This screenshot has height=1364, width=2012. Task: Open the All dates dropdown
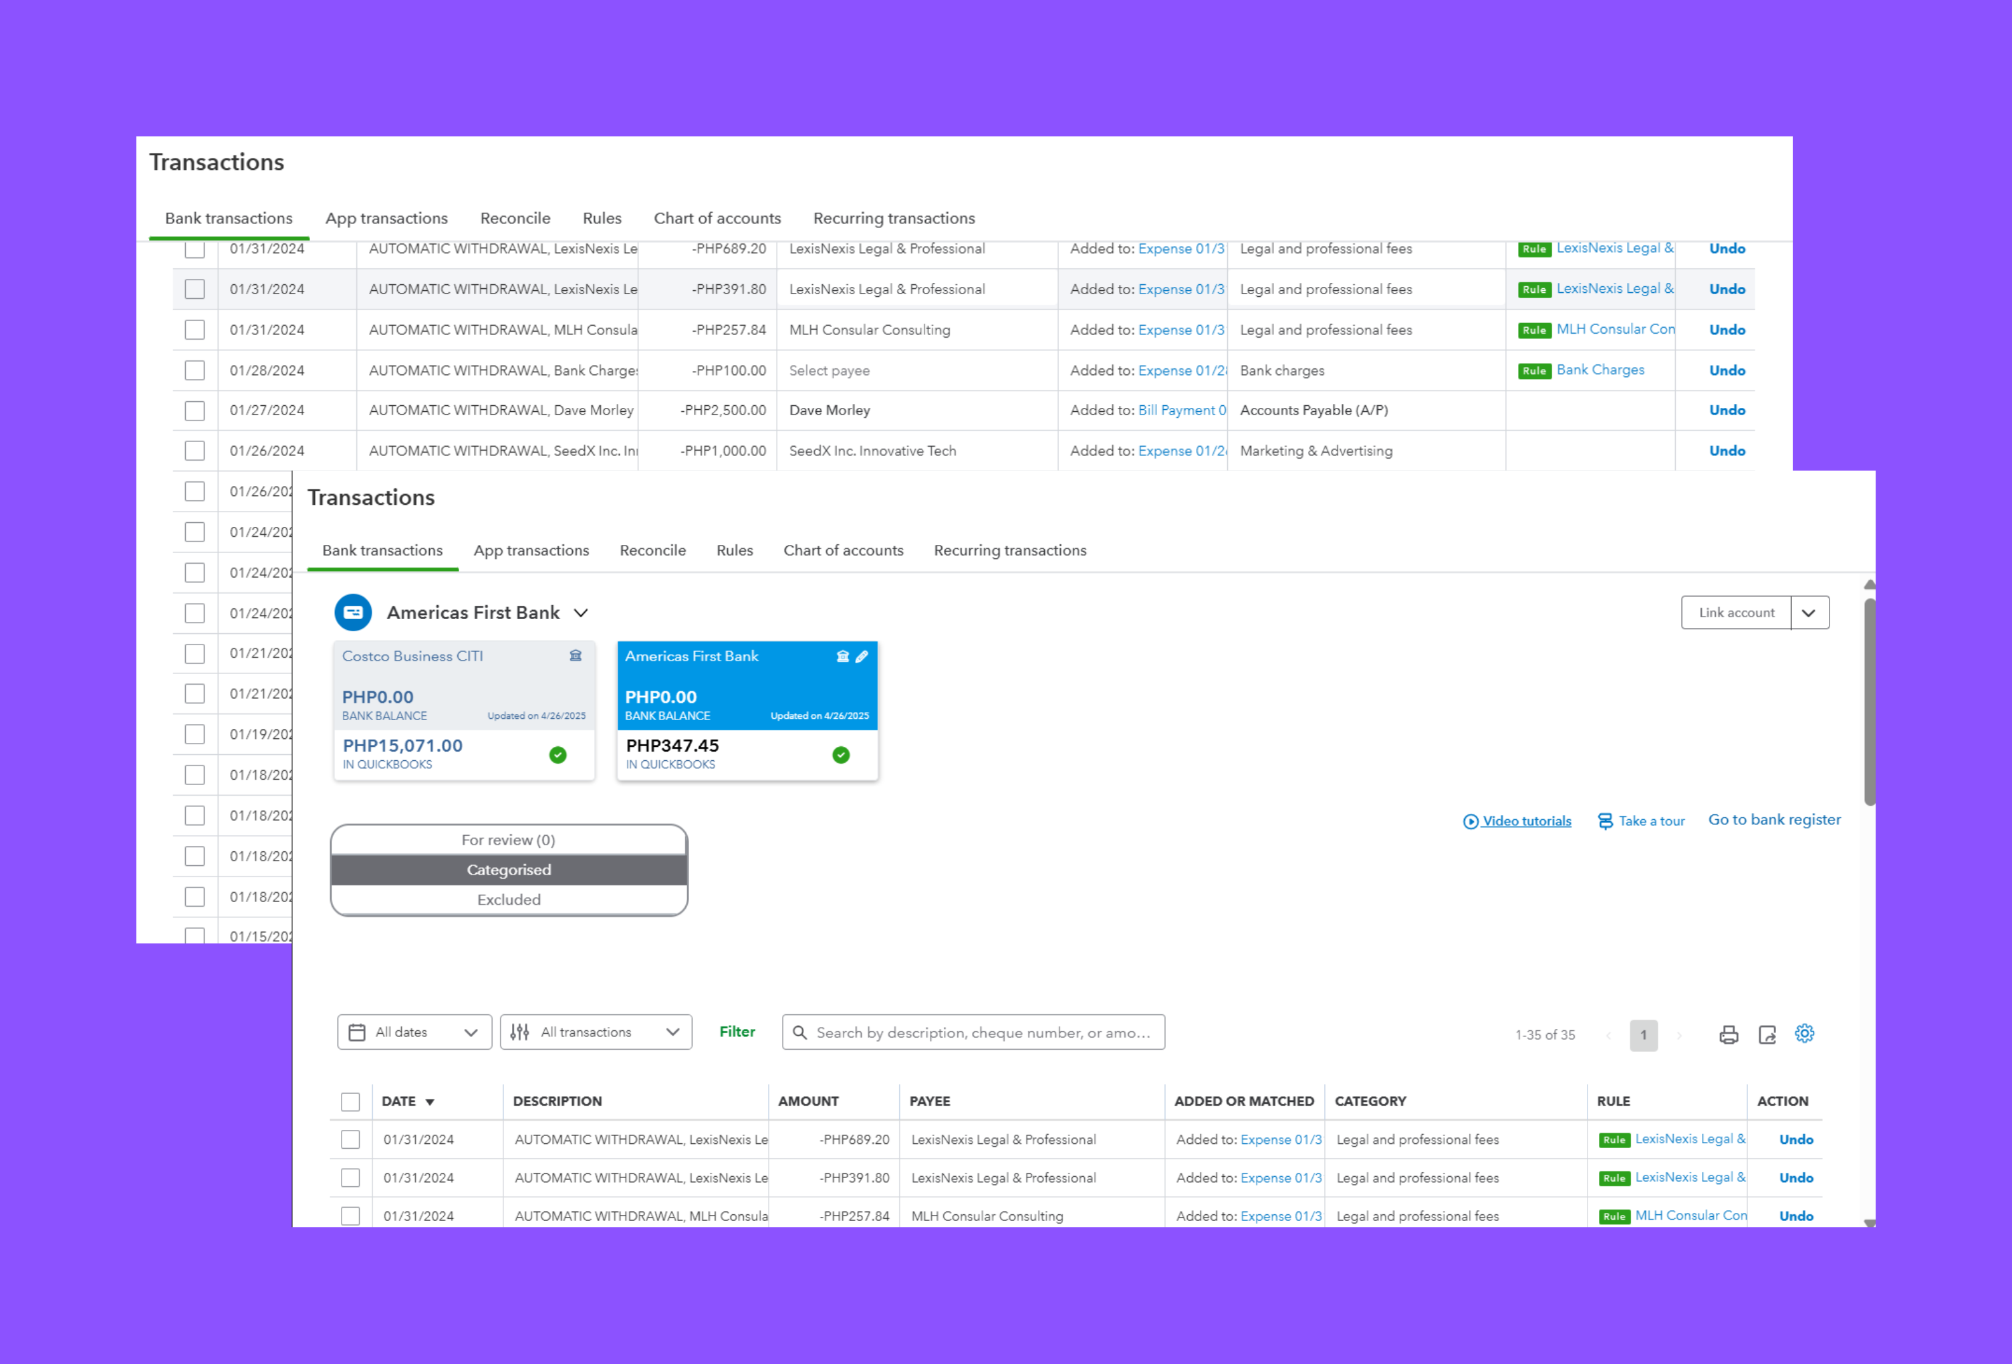[x=414, y=1032]
